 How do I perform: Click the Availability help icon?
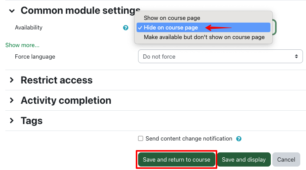(x=125, y=28)
